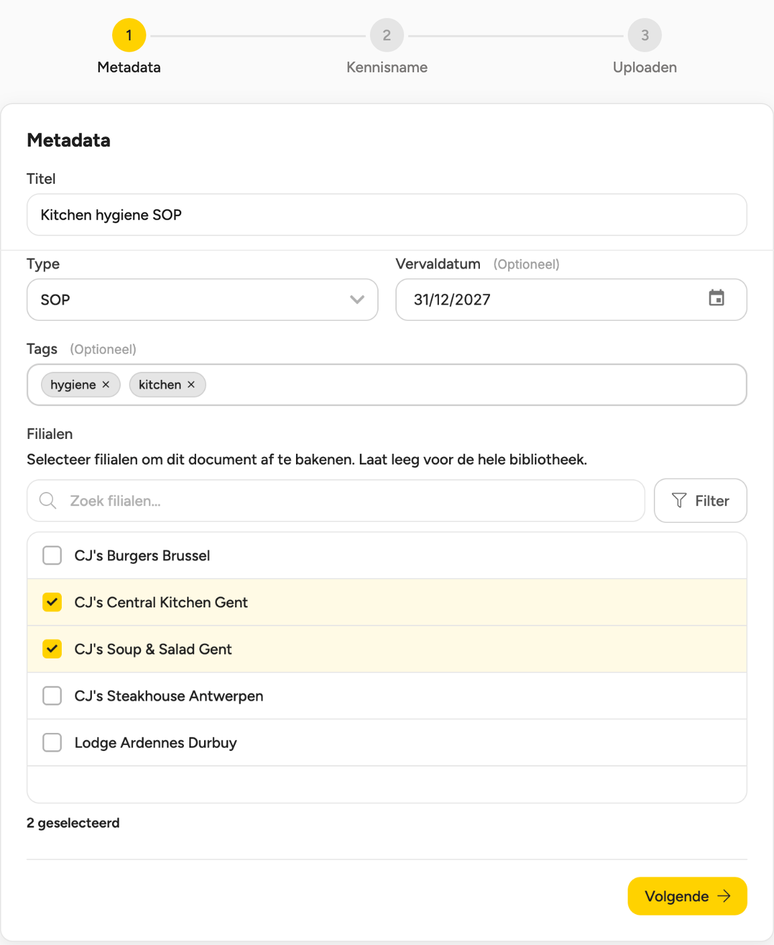Click the Zoek filialen search field
Screen dimensions: 774x945
336,501
